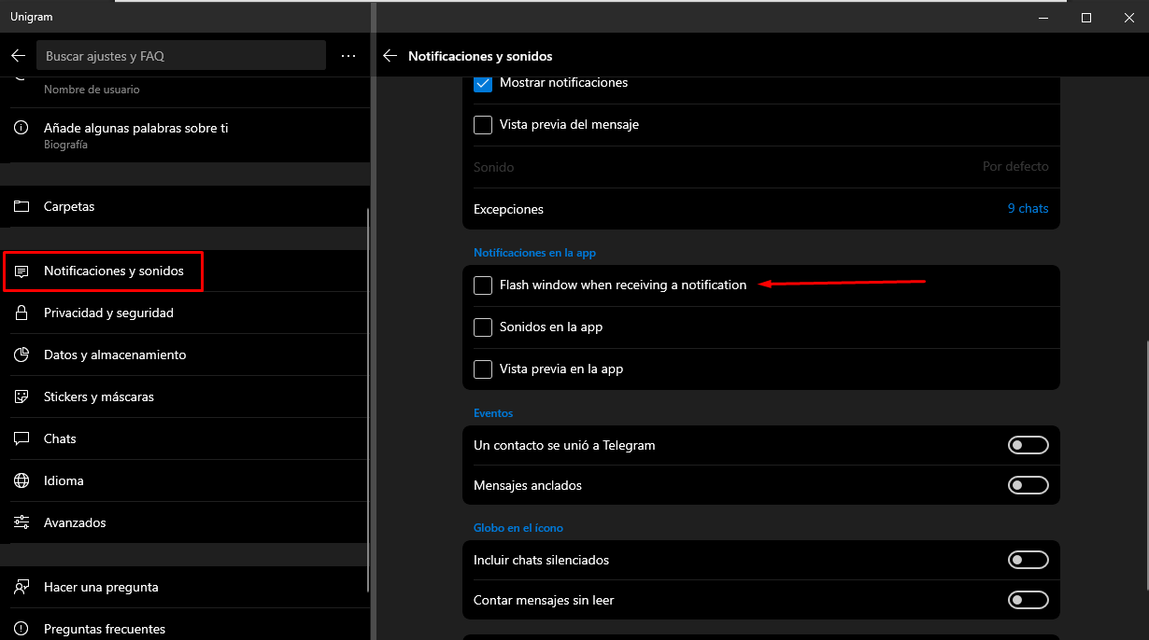
Task: Click the Datos y almacenamiento chart icon
Action: [x=21, y=355]
